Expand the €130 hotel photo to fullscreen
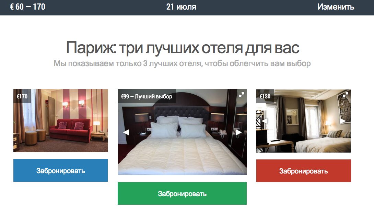Viewport: 374px width, 216px height. pos(346,95)
